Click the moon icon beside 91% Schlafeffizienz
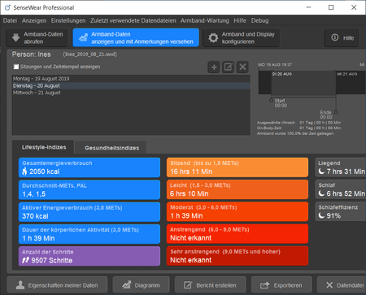This screenshot has height=295, width=366. [x=321, y=215]
